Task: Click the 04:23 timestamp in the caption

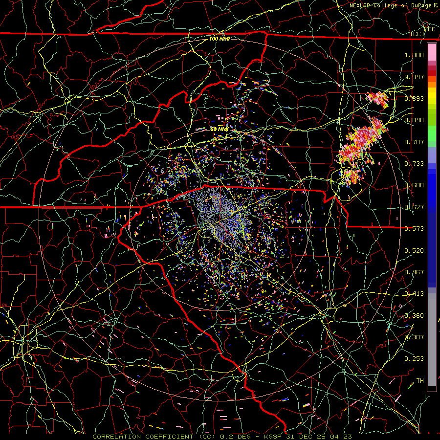Action: coord(341,437)
